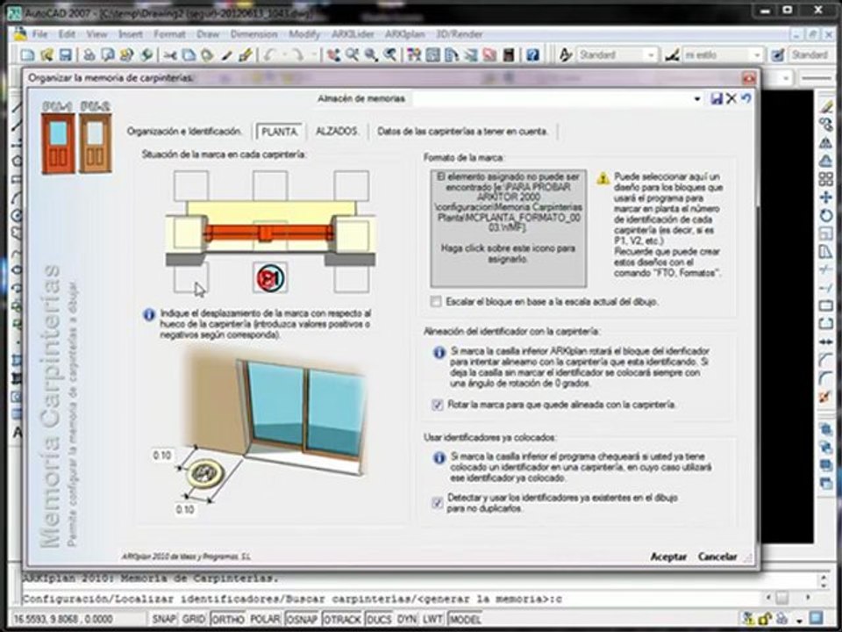Toggle OSNAP in status bar
The image size is (842, 632).
[x=302, y=620]
